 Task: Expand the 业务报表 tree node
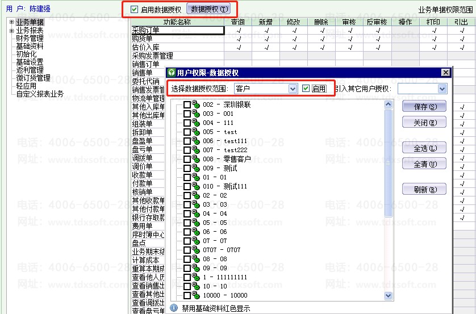tap(11, 30)
